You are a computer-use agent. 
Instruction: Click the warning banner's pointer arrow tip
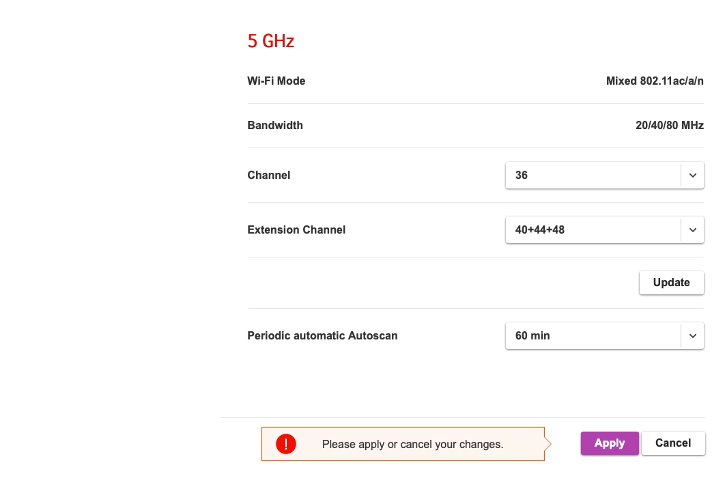click(549, 444)
